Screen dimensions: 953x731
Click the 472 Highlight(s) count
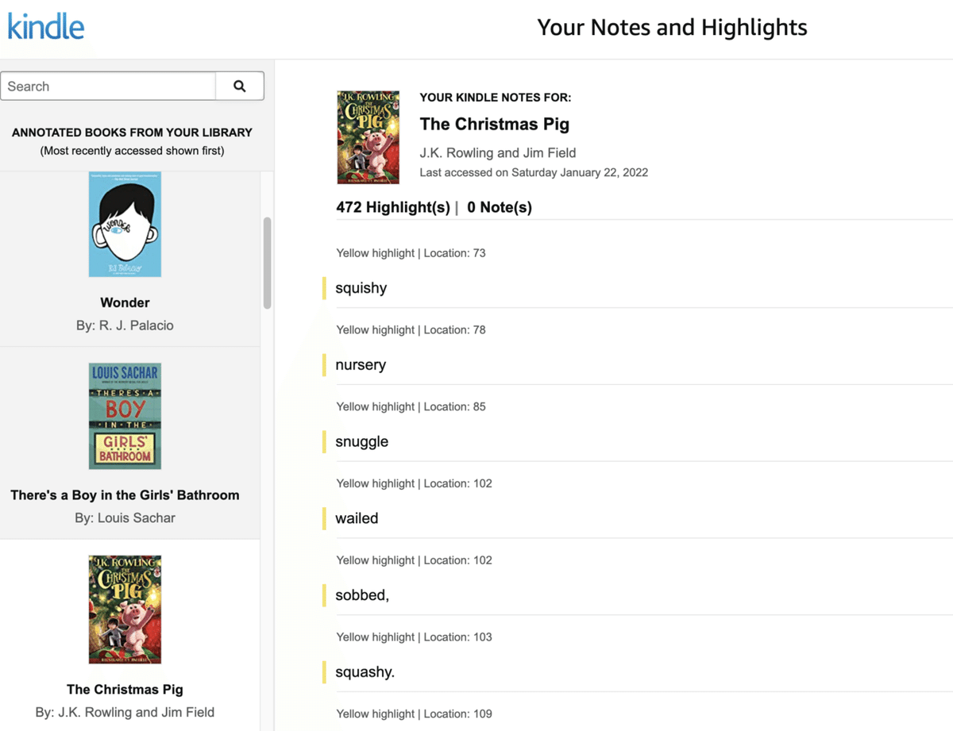393,207
